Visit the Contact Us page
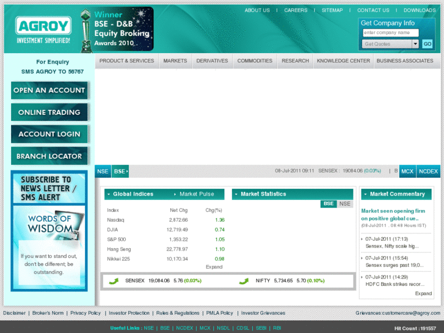 coord(373,10)
